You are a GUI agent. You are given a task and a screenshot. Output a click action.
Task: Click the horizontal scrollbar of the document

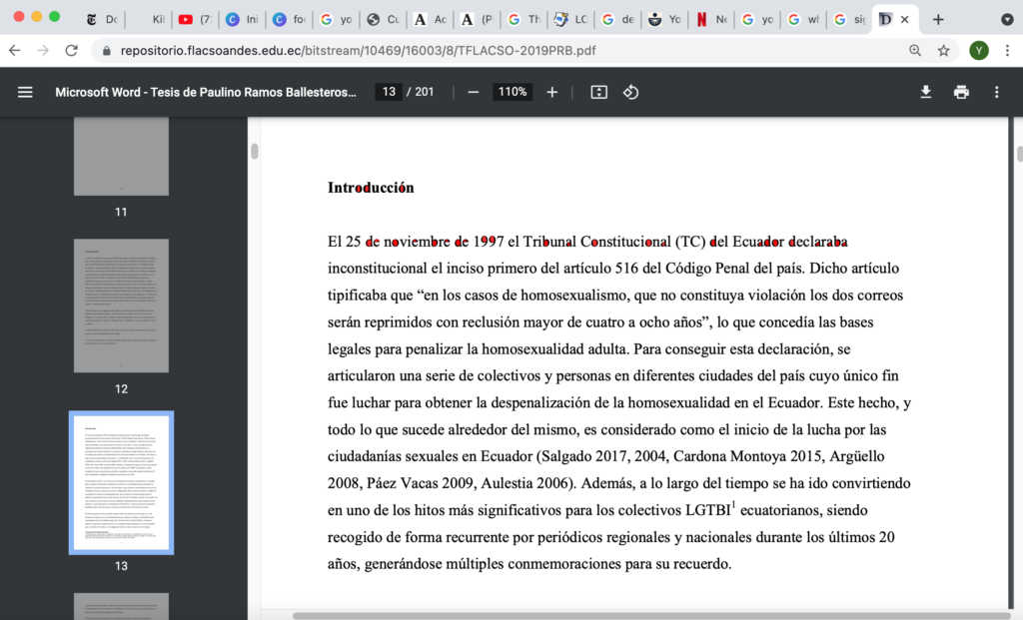pos(652,615)
